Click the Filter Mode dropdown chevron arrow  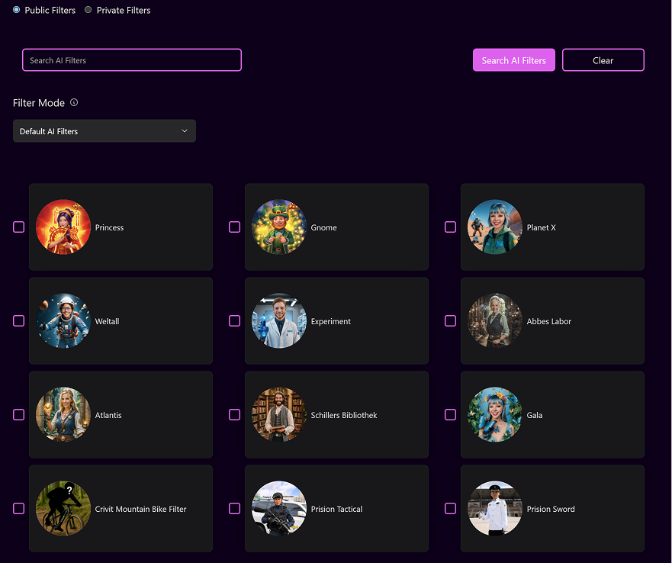185,131
